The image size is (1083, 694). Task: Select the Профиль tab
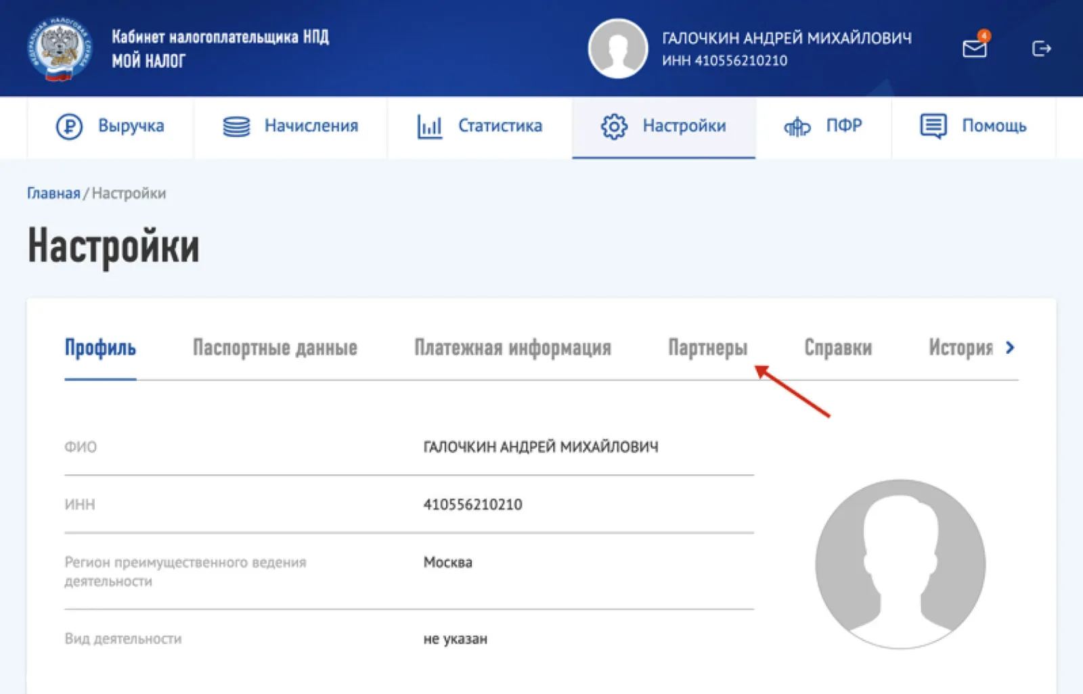[100, 348]
